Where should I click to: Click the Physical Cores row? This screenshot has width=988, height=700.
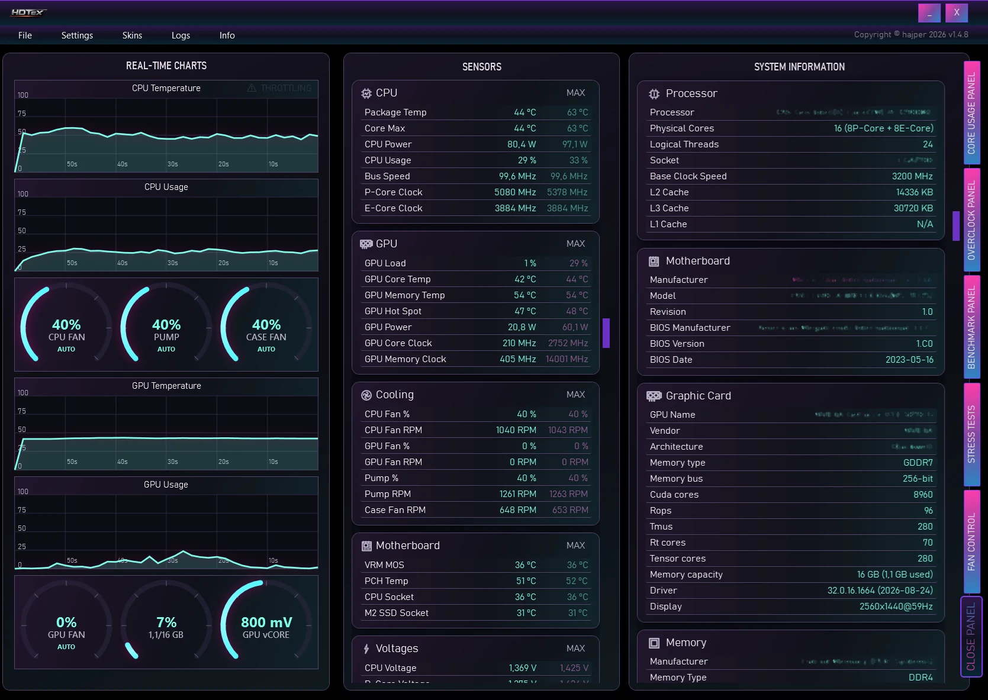point(791,128)
